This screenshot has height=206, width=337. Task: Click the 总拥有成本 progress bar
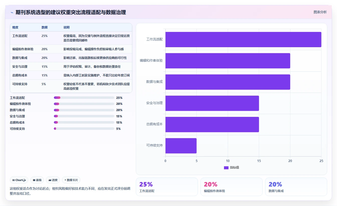(x=84, y=123)
